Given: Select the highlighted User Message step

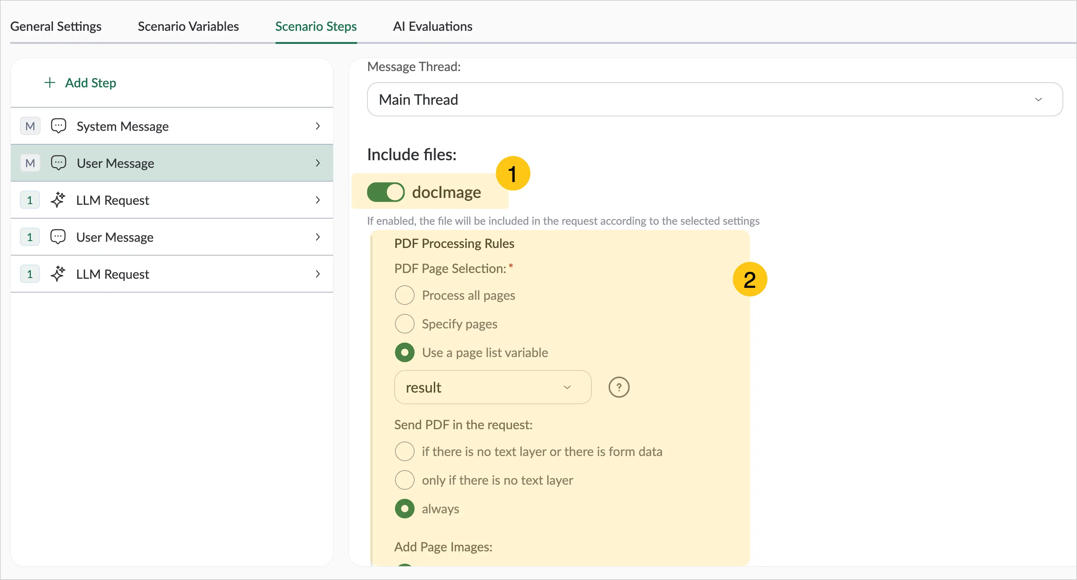Looking at the screenshot, I should coord(172,163).
